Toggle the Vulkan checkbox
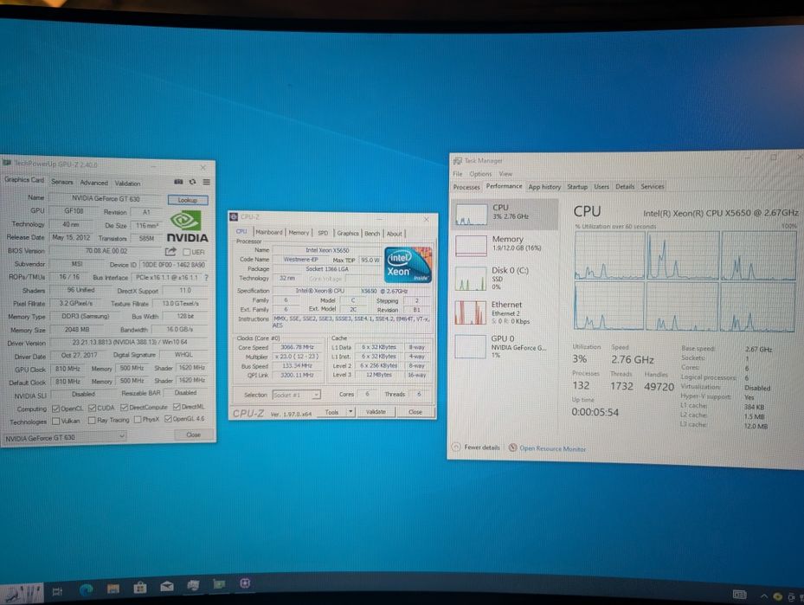Screen dimensions: 804x605 click(56, 421)
